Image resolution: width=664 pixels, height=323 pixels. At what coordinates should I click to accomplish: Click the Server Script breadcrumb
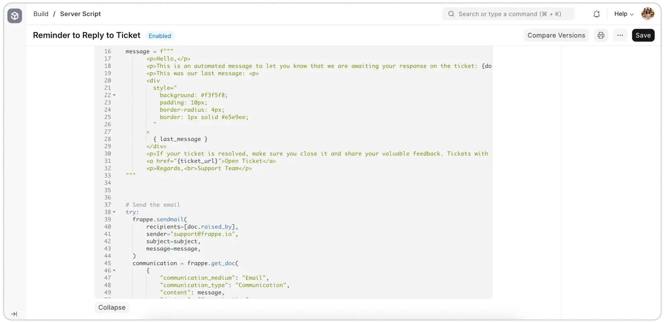tap(80, 14)
